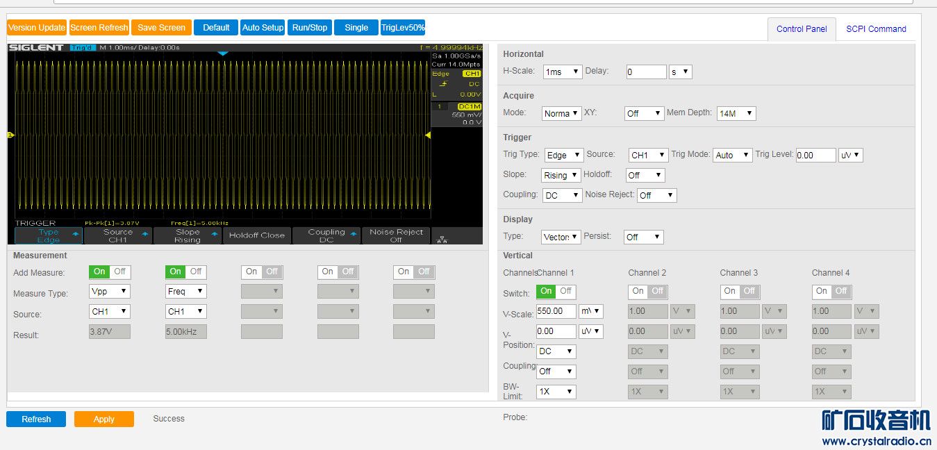Click the Trig'd status indicator
Viewport: 937px width, 450px height.
point(83,47)
